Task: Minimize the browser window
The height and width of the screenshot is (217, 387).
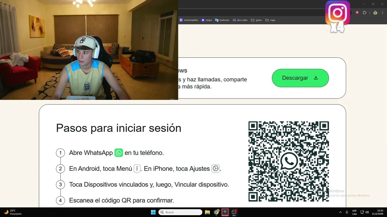Action: (x=364, y=4)
